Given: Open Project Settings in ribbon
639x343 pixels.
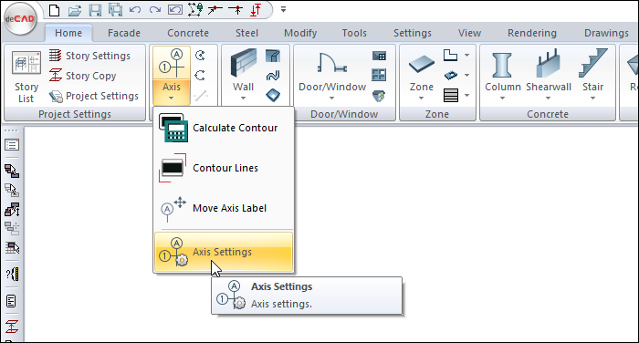Looking at the screenshot, I should (x=94, y=96).
